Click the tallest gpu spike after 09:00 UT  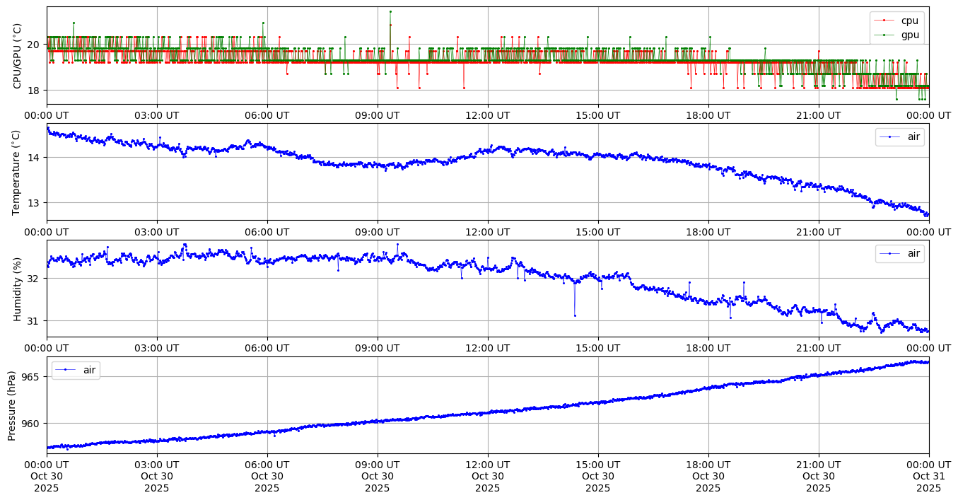pos(390,11)
